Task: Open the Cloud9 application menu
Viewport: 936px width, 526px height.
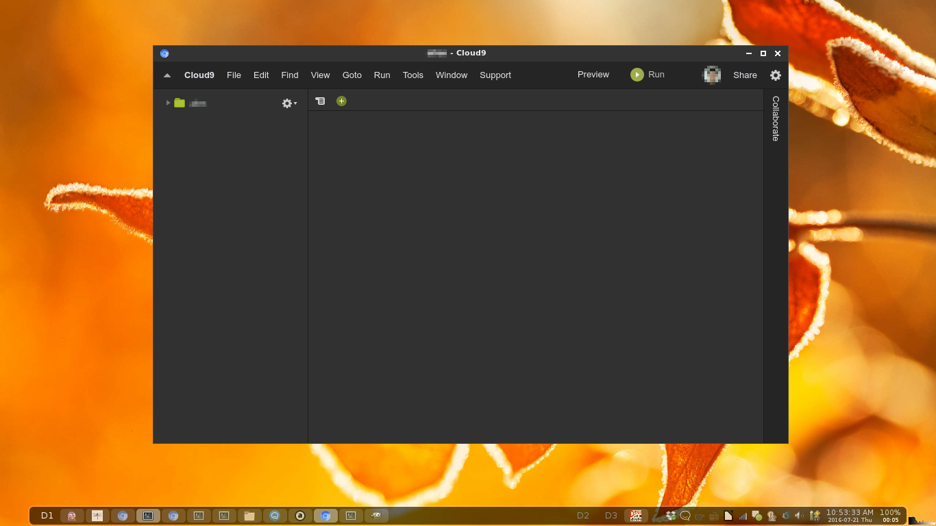Action: [x=199, y=75]
